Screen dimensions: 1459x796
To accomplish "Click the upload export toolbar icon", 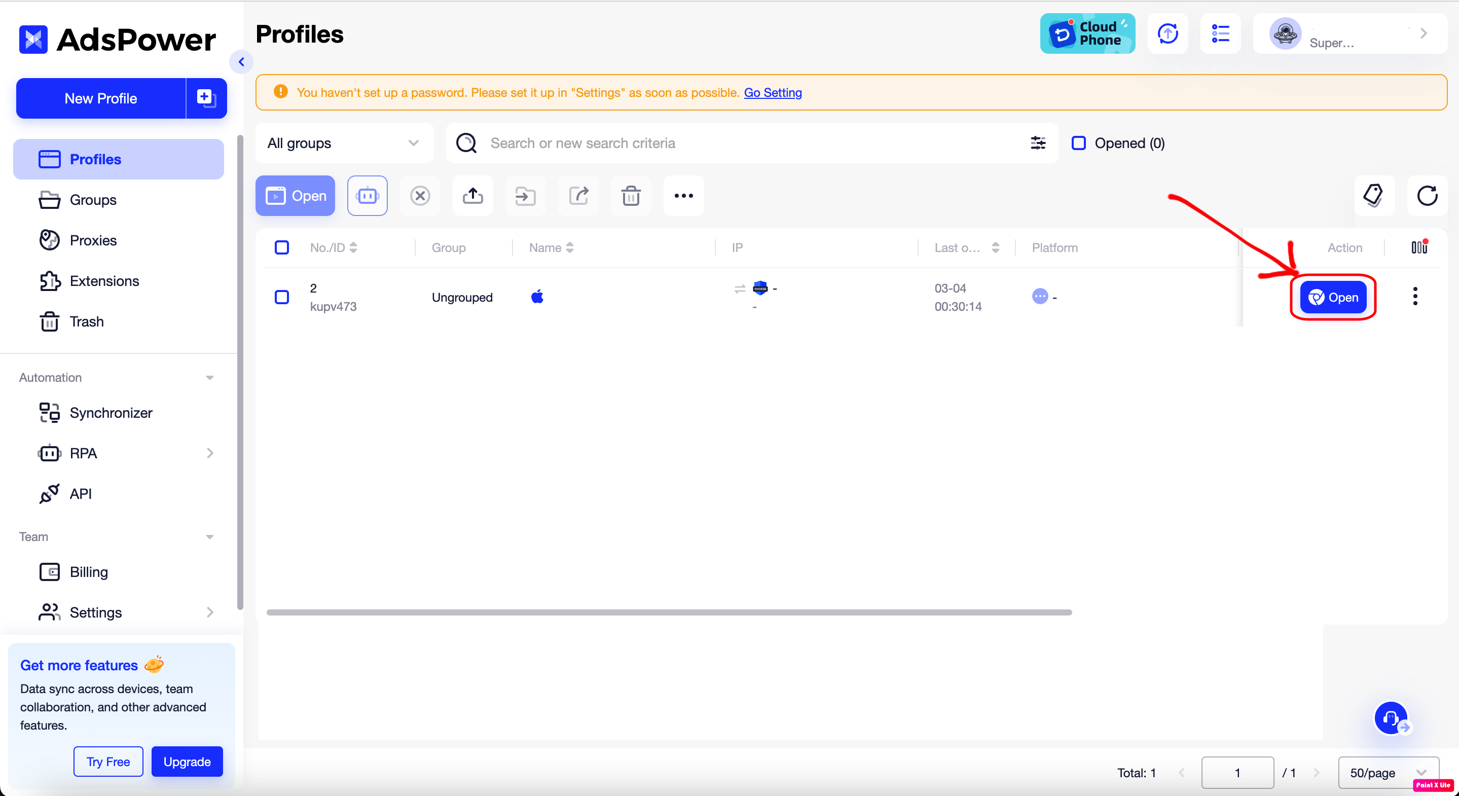I will coord(472,196).
